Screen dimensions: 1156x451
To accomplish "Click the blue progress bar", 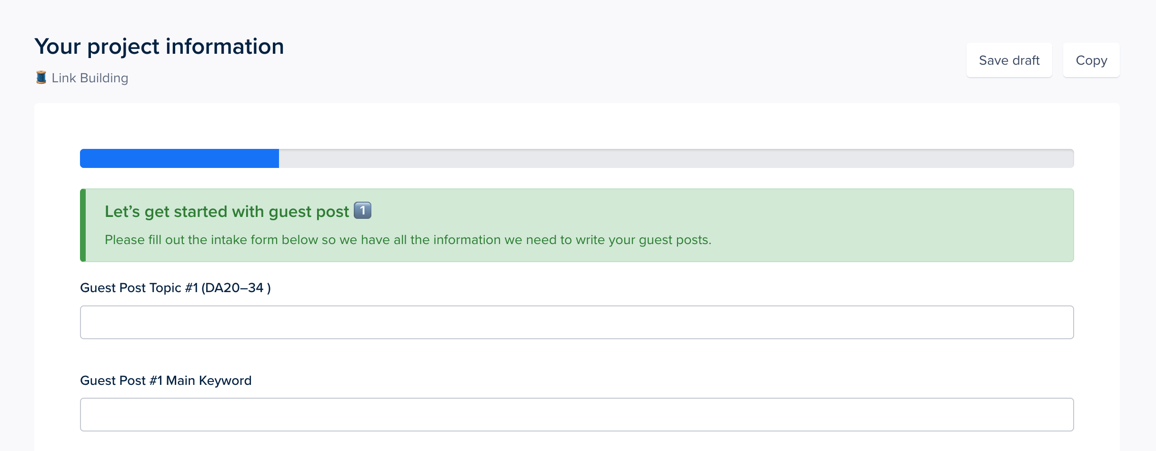I will (x=179, y=158).
